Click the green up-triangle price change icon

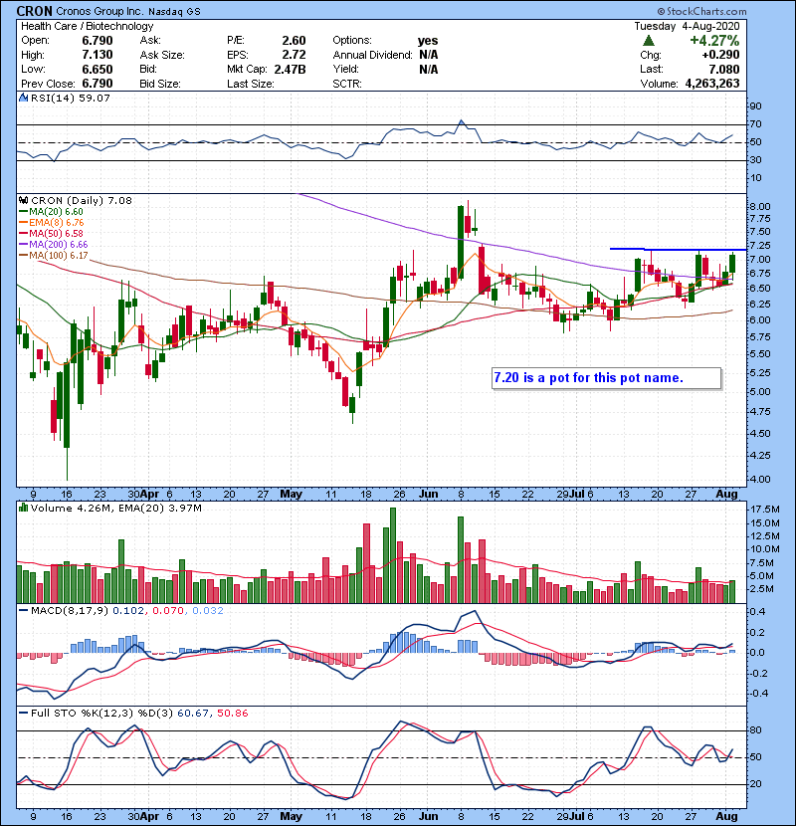pyautogui.click(x=649, y=41)
